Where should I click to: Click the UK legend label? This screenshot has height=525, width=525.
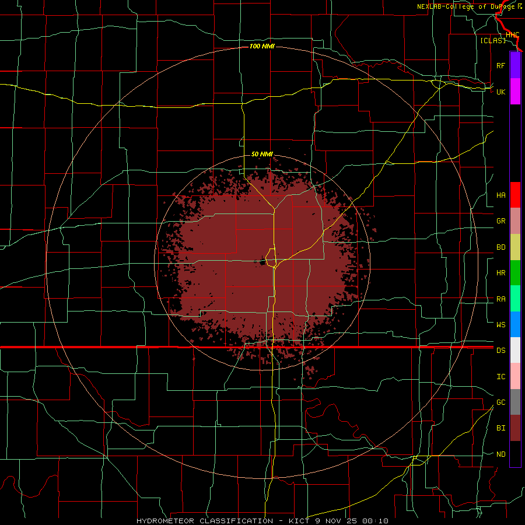point(501,92)
